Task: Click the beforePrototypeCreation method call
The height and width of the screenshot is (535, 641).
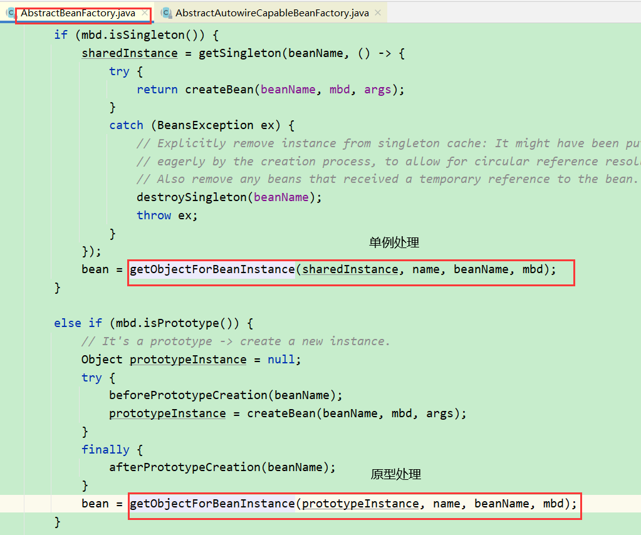Action: 188,395
